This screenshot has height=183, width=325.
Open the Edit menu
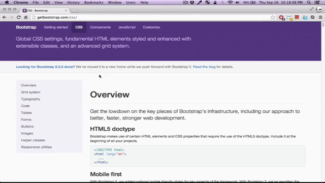(46, 3)
